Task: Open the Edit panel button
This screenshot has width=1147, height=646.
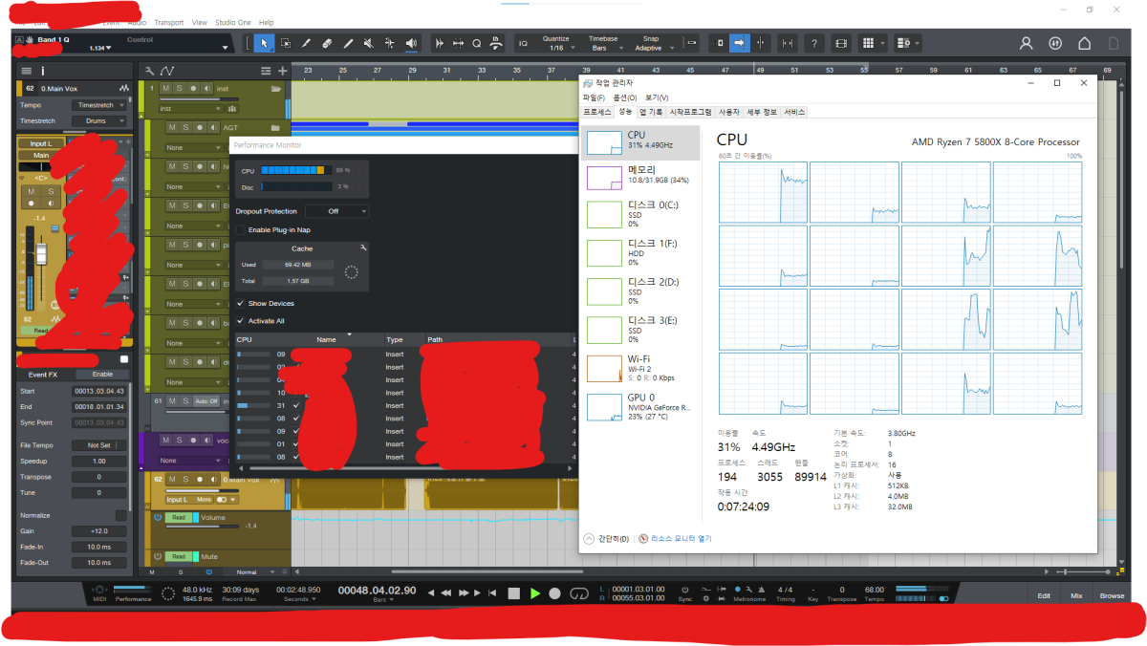Action: [1044, 595]
